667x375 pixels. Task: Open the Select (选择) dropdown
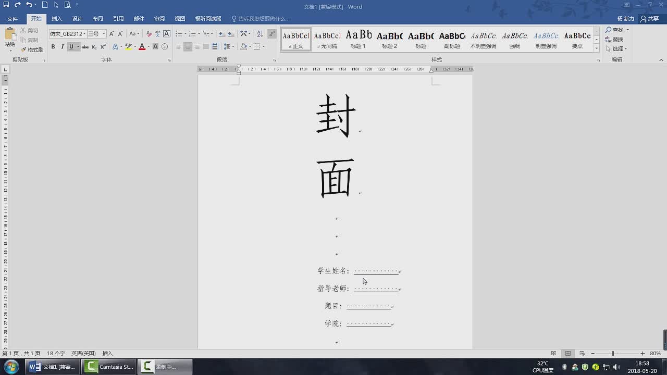[616, 49]
